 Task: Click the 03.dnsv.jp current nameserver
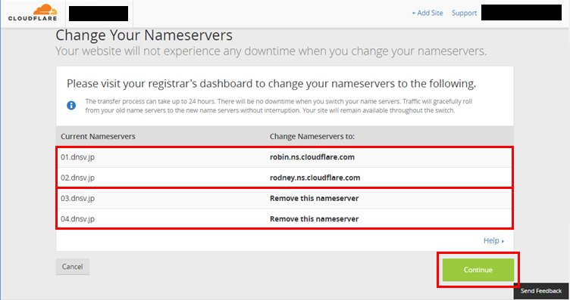click(x=77, y=199)
